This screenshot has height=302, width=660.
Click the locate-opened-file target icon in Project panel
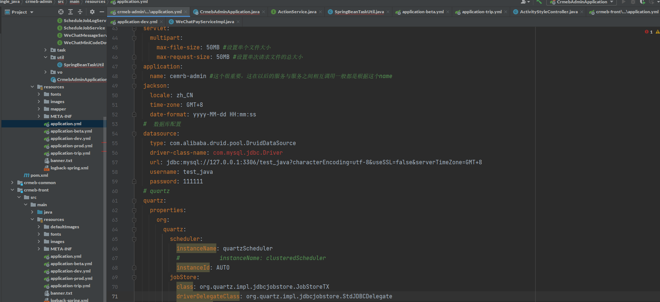[61, 12]
